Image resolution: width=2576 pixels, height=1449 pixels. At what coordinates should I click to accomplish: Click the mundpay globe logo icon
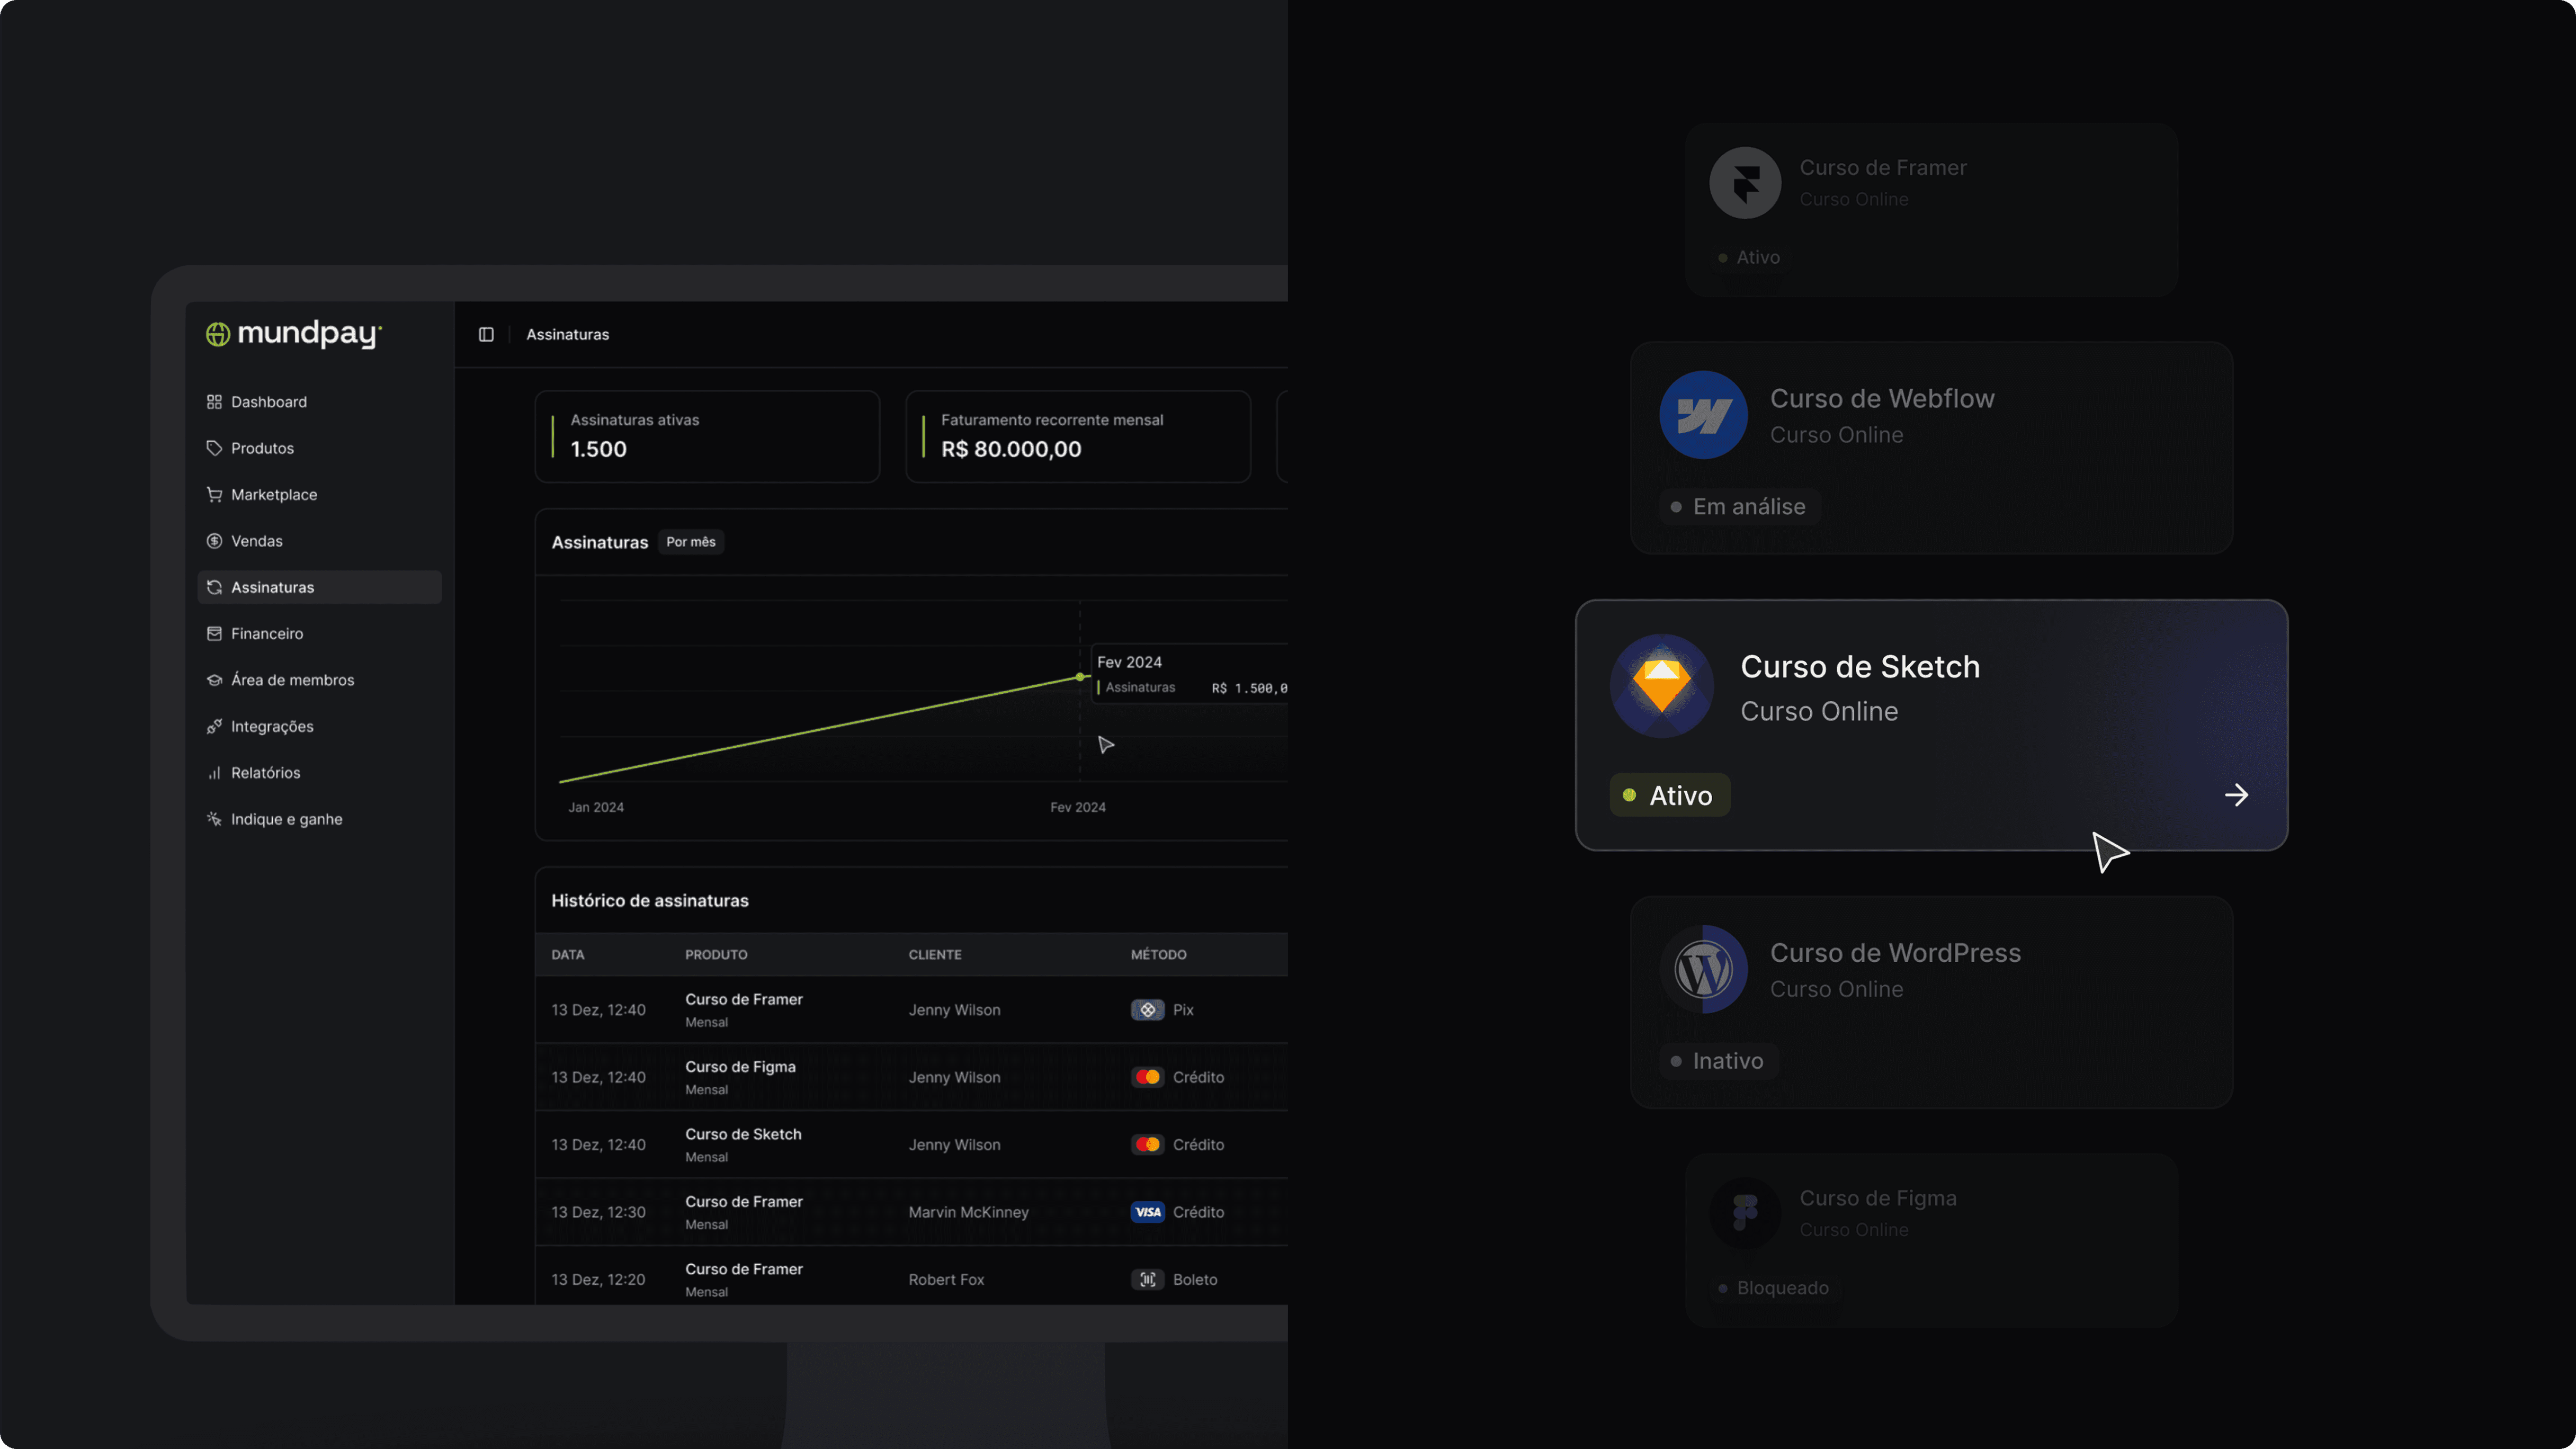217,334
